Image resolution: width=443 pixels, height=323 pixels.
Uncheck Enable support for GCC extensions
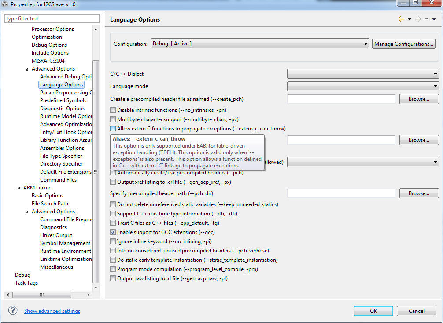[113, 232]
